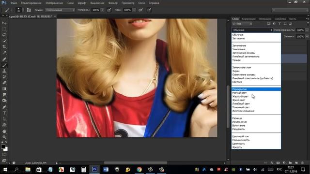Open the layer Непрозрачность opacity arrow
The width and height of the screenshot is (310, 174).
tap(307, 30)
